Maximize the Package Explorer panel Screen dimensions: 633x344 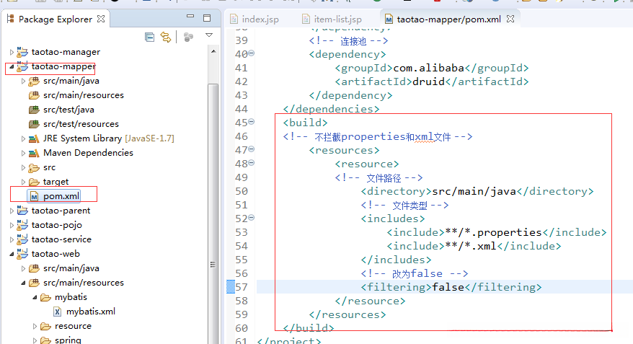pos(207,18)
